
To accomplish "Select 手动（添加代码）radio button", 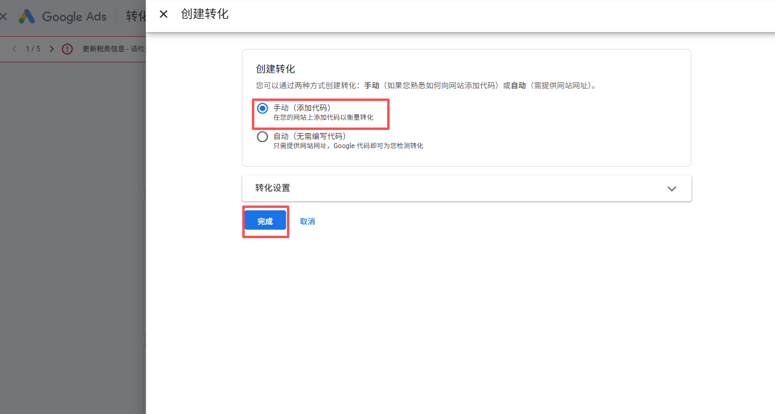I will coord(262,108).
